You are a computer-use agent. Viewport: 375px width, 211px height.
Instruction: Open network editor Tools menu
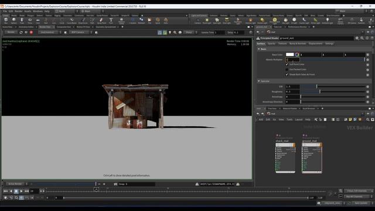[x=289, y=120]
